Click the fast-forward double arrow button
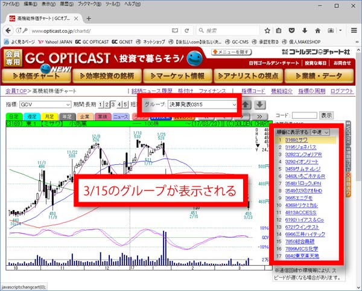Image resolution: width=362 pixels, height=291 pixels. [259, 117]
